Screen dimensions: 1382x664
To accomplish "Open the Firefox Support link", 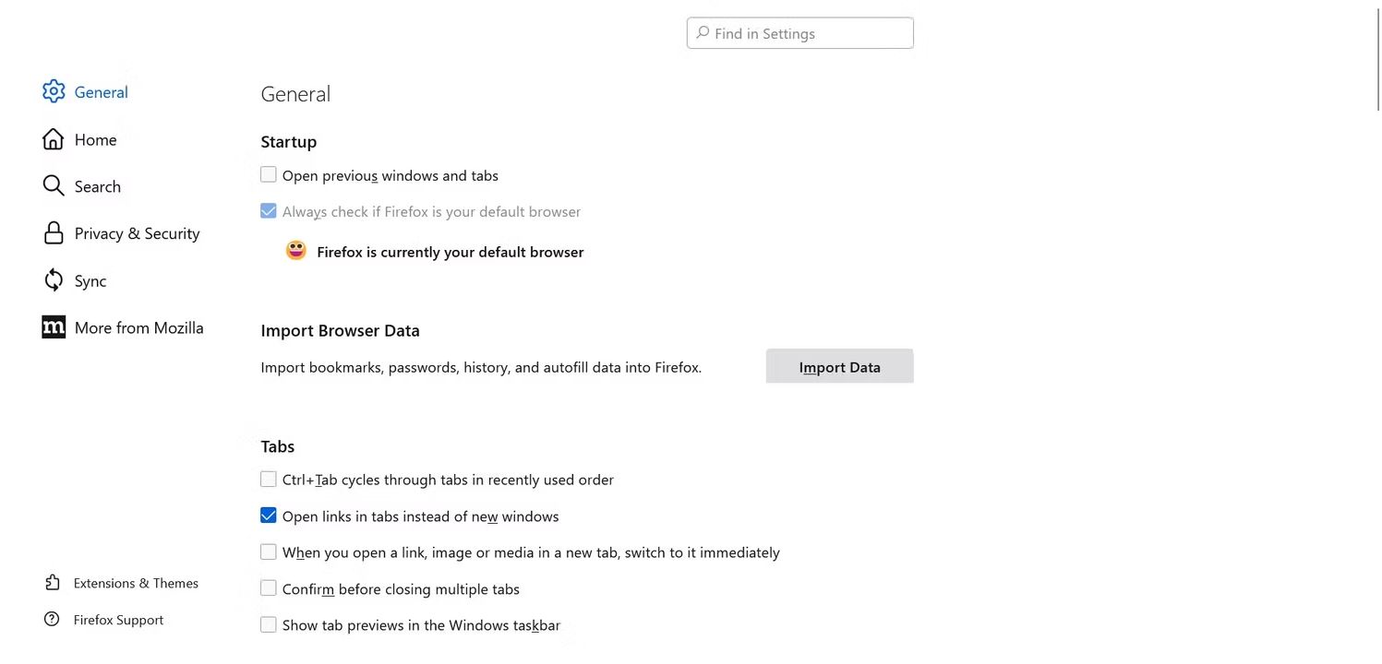I will tap(118, 620).
